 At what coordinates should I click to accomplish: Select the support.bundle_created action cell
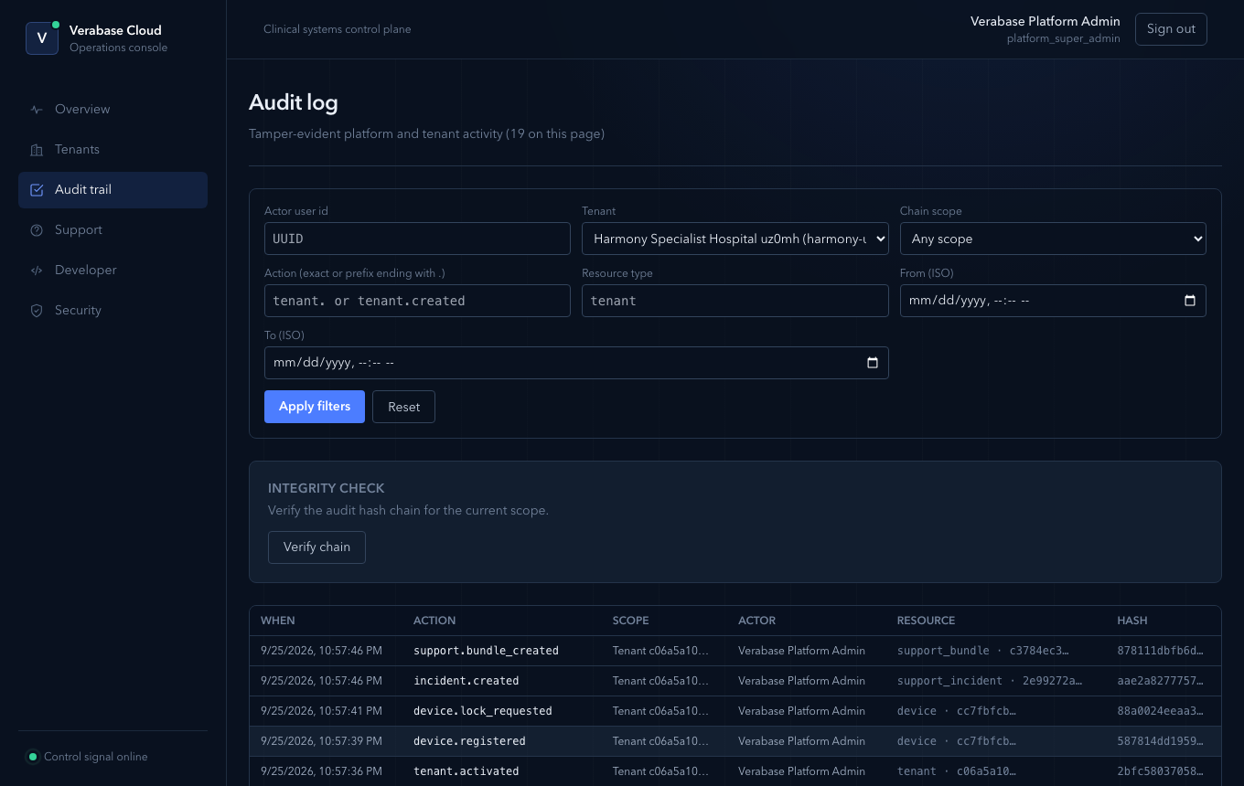486,651
